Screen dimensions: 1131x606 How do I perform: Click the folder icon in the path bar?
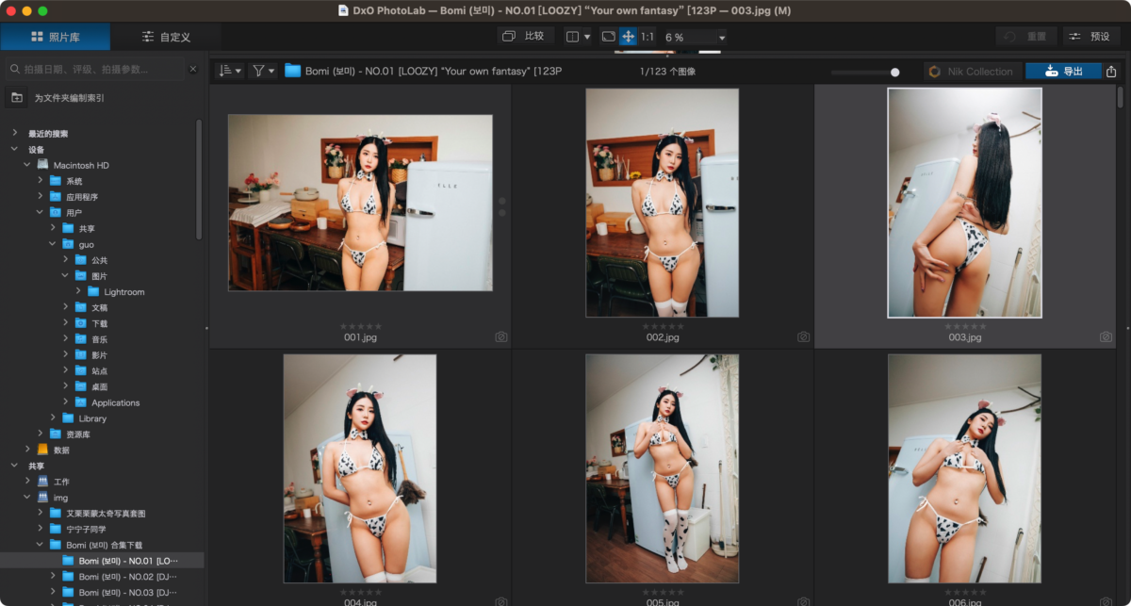coord(292,71)
